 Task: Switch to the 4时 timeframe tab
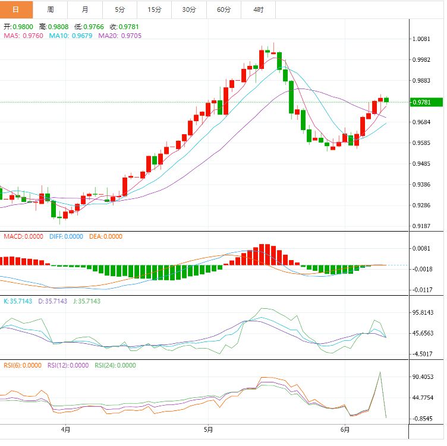[259, 10]
